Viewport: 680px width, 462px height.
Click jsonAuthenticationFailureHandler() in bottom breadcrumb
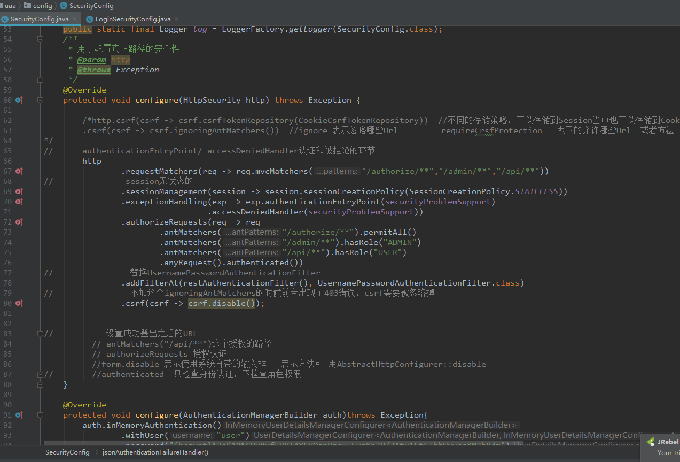point(155,452)
